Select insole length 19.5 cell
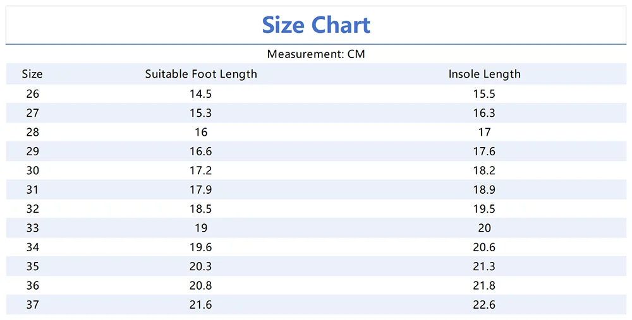 pos(485,209)
